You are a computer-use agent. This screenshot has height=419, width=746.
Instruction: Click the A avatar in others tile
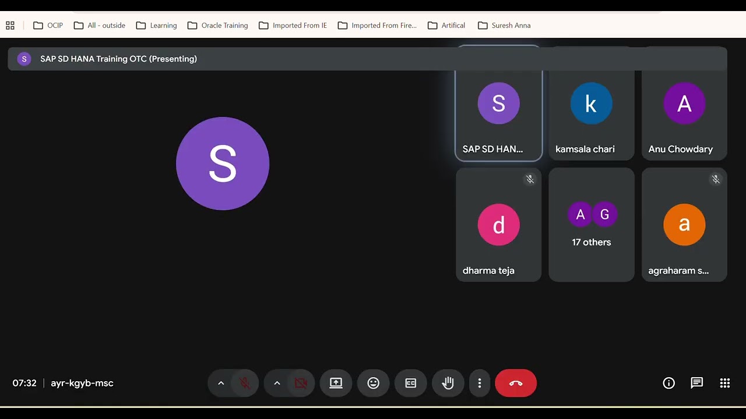tap(580, 215)
